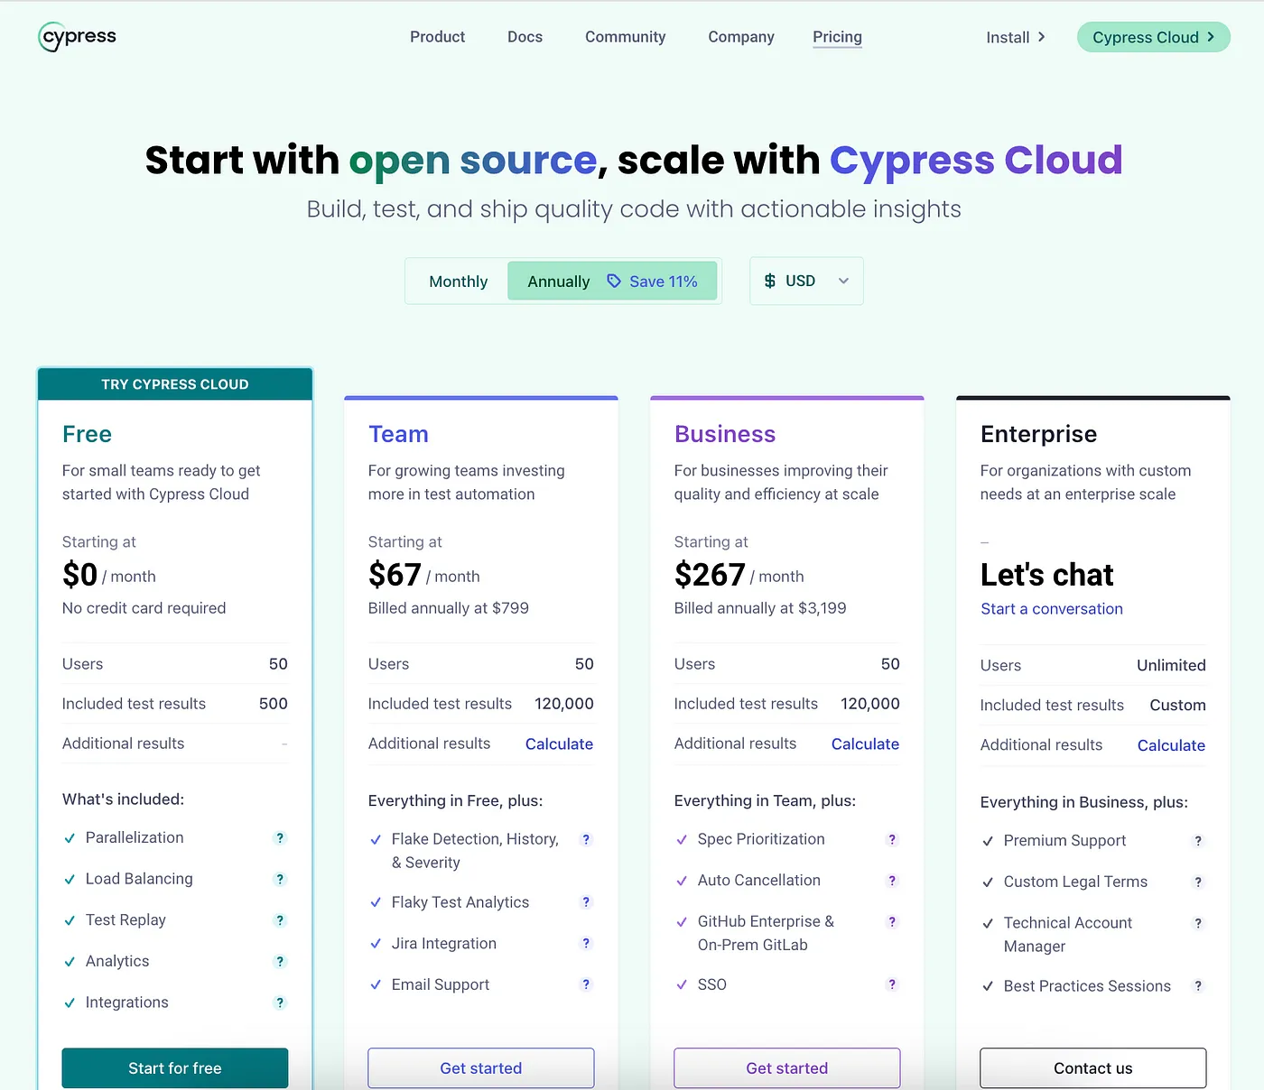Screen dimensions: 1264x1090
Task: Open the Product navigation menu
Action: click(437, 37)
